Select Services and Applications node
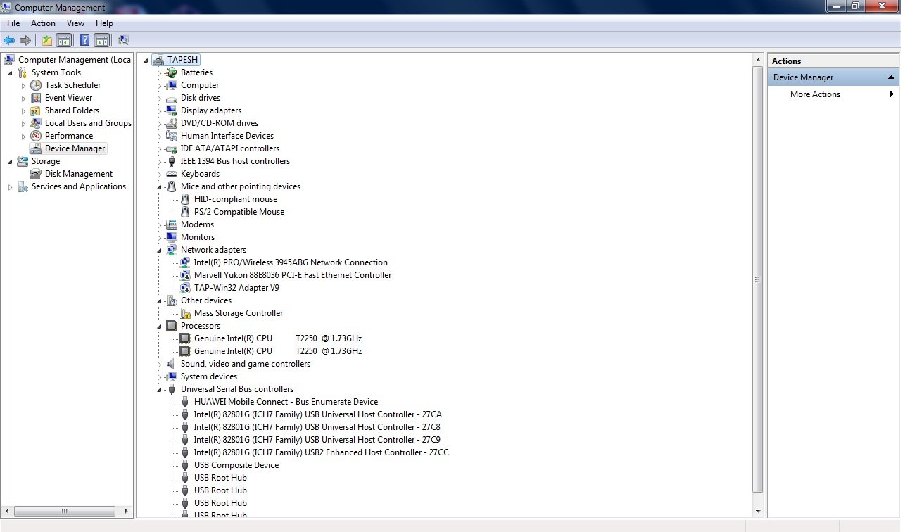This screenshot has width=905, height=532. [78, 186]
